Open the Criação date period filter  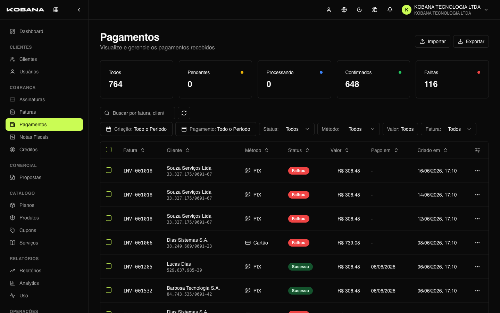point(136,129)
